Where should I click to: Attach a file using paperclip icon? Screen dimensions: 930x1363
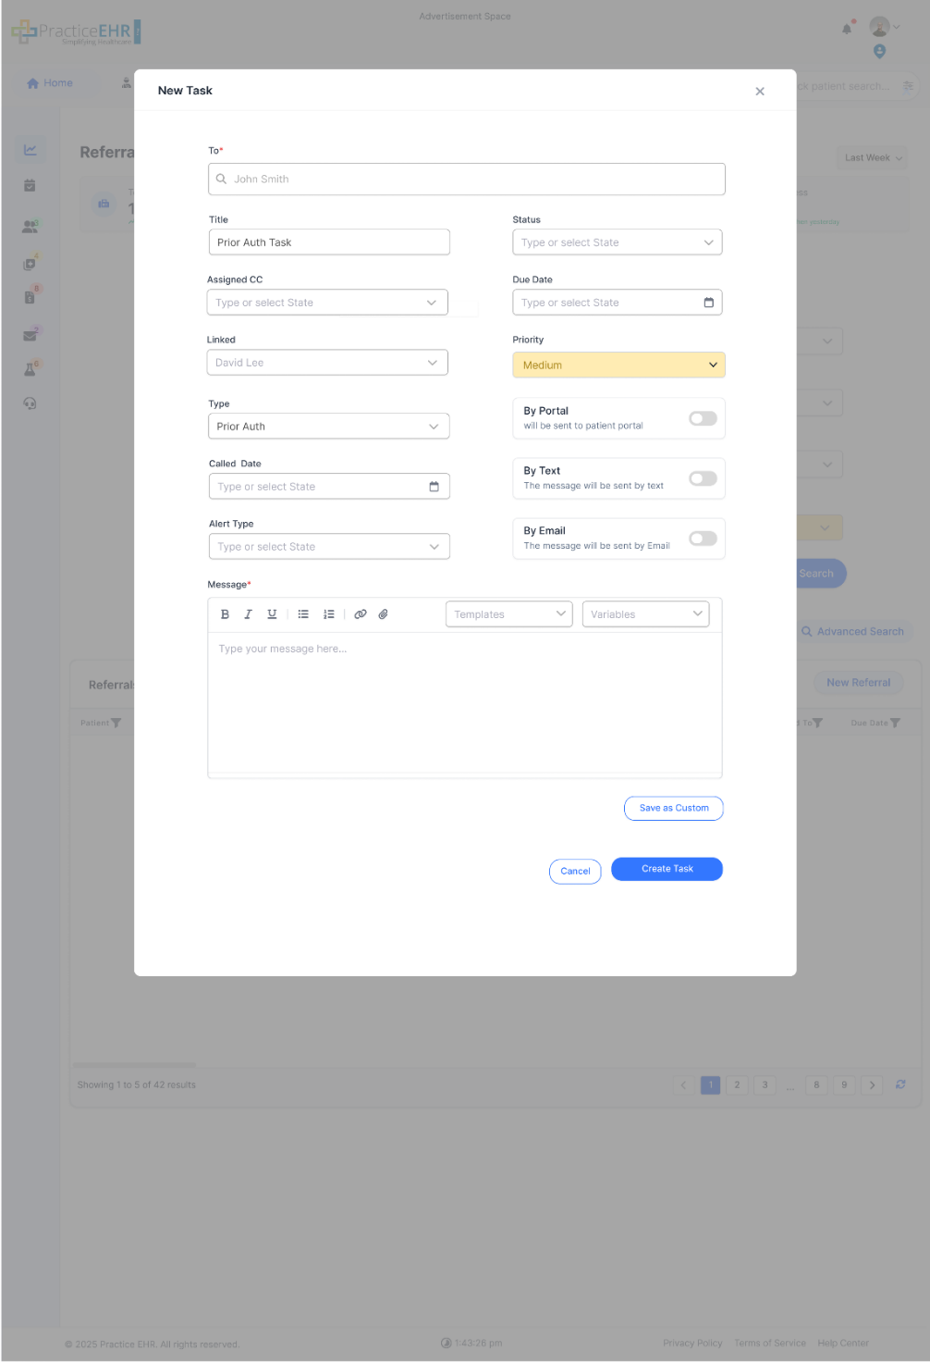383,614
